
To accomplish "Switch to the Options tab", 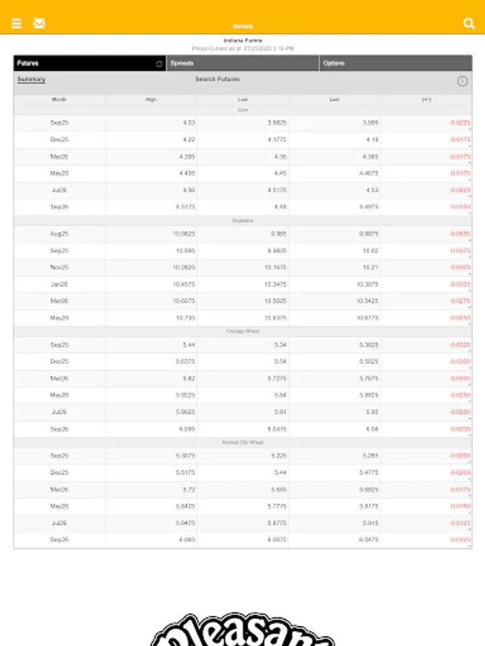I will tap(395, 63).
